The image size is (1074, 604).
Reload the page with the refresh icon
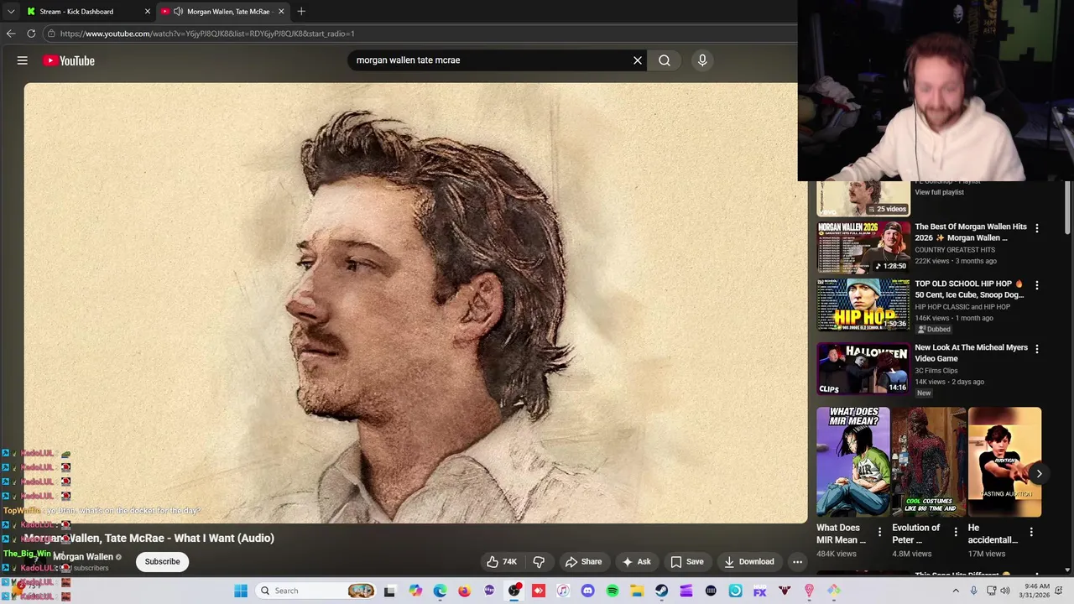point(31,34)
